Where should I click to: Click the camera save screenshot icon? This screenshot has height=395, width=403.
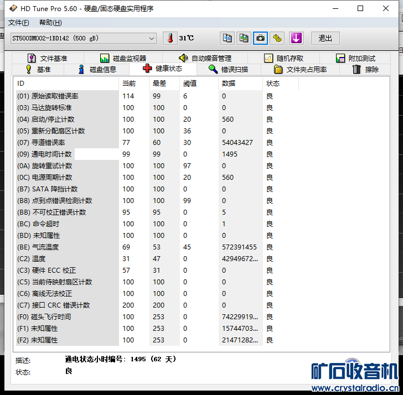[x=260, y=38]
